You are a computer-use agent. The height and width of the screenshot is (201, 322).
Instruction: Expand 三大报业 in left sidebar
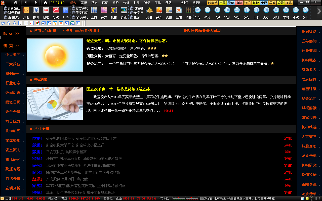coord(13,64)
